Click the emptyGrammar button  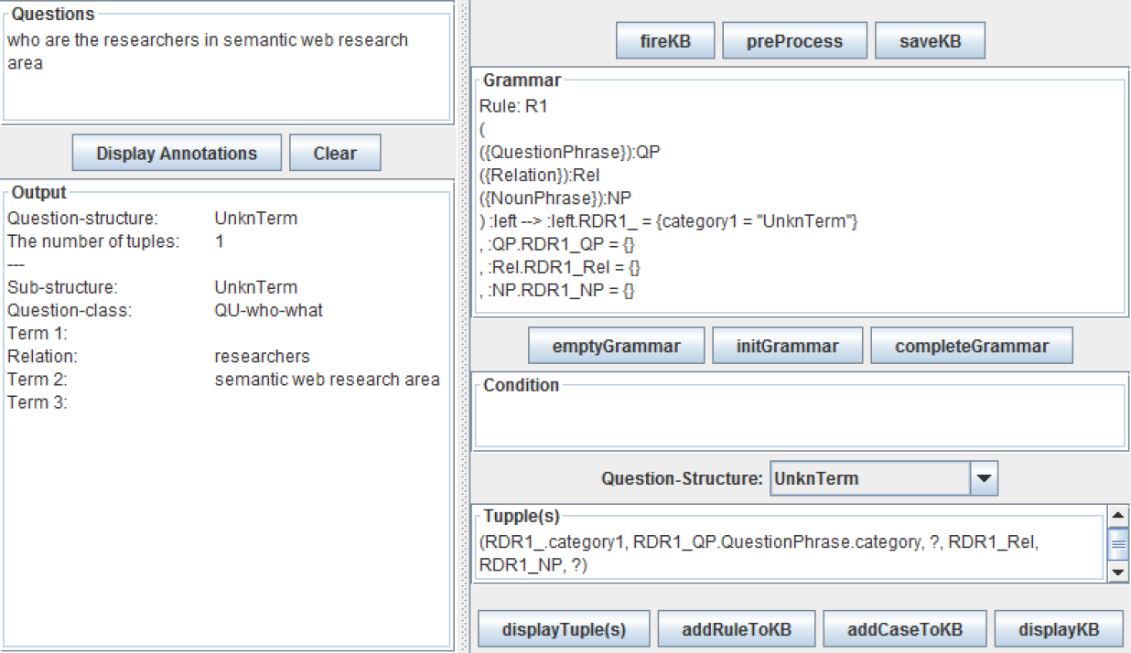pyautogui.click(x=616, y=346)
